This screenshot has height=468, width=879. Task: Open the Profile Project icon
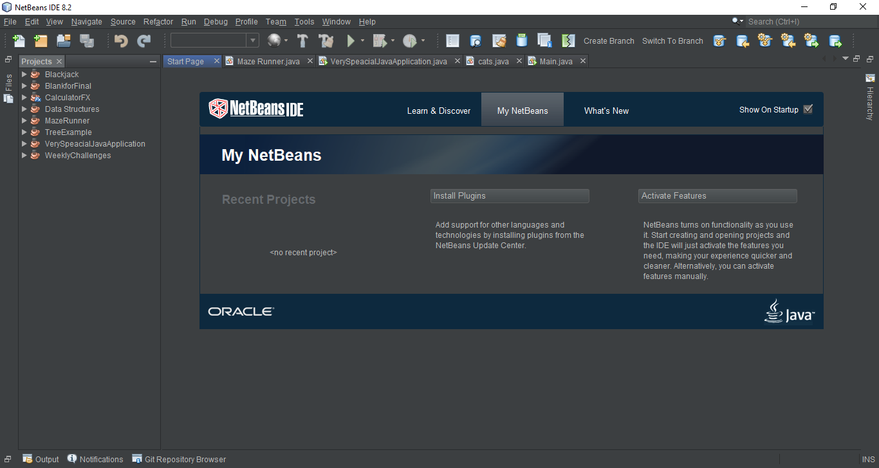(410, 40)
